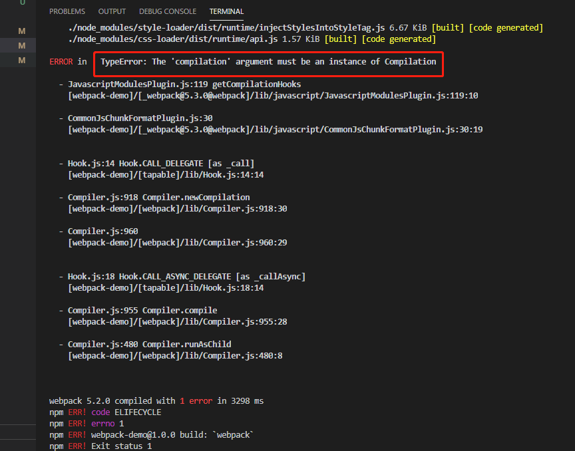Switch to the DEBUG CONSOLE tab
575x451 pixels.
point(168,11)
